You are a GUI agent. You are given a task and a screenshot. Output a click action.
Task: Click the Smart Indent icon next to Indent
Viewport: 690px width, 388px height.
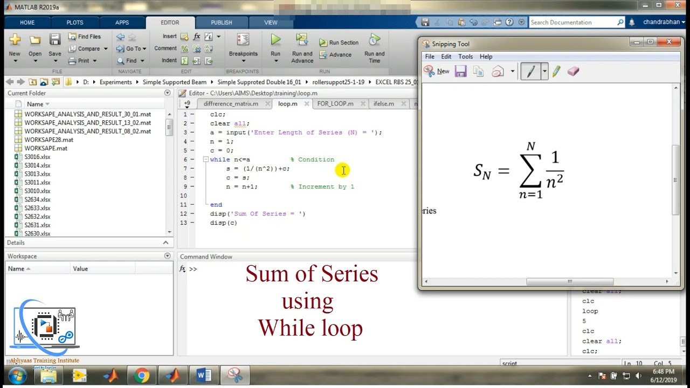tap(185, 61)
